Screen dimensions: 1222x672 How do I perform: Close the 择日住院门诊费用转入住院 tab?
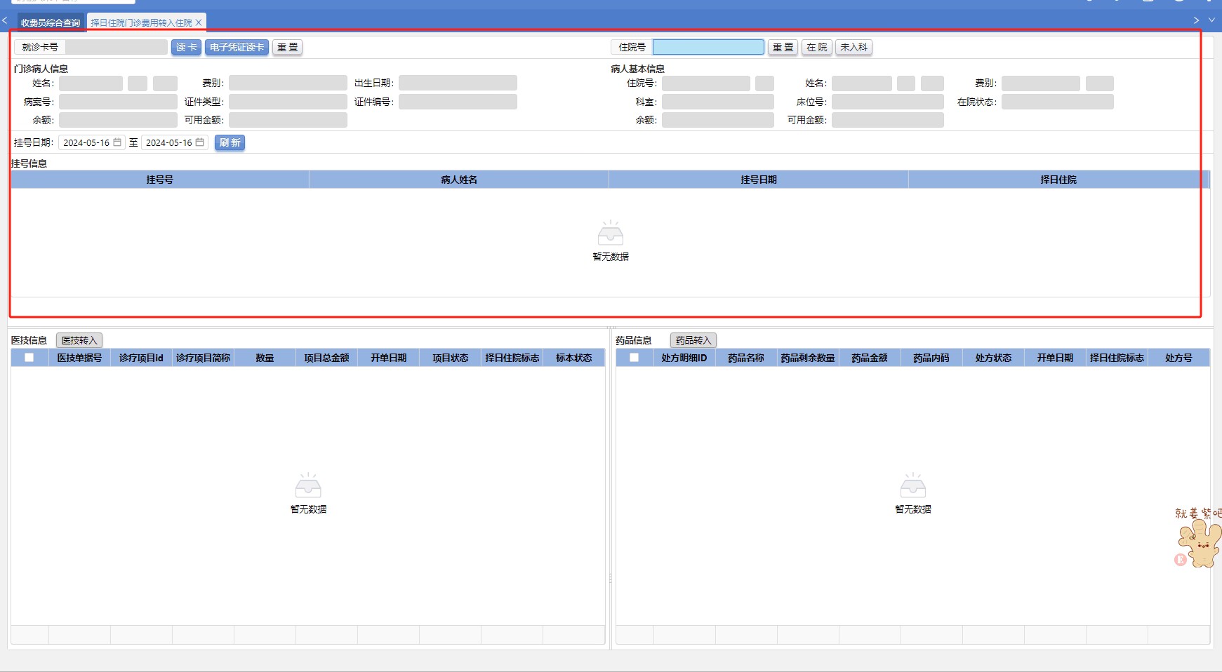[199, 22]
